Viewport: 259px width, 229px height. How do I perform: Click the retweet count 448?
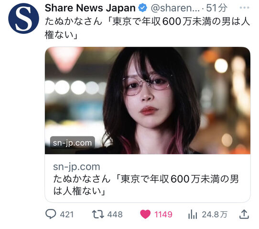[x=115, y=215]
